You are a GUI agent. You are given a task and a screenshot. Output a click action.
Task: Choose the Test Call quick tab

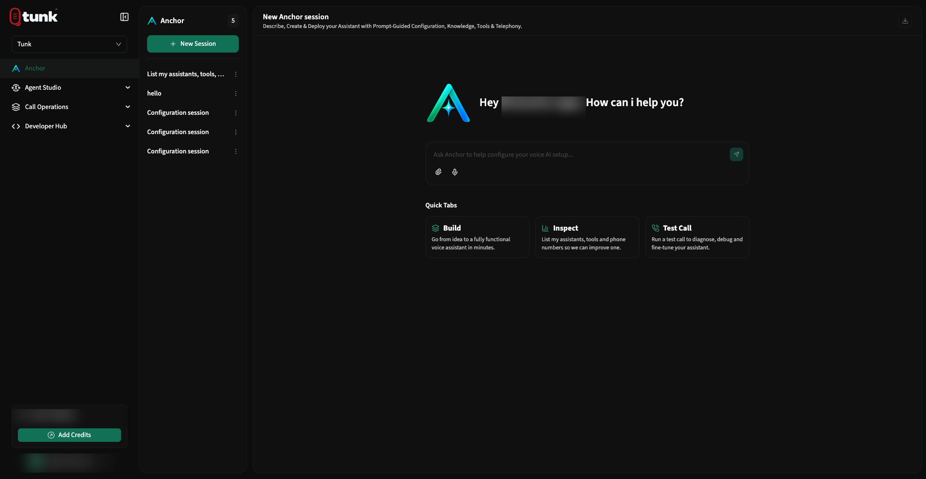click(697, 237)
